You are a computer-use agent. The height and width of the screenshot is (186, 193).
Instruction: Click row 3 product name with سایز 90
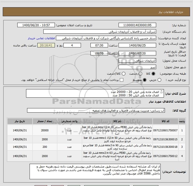117,147
